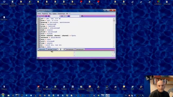Click the Двойная Ротация button

pos(52,49)
